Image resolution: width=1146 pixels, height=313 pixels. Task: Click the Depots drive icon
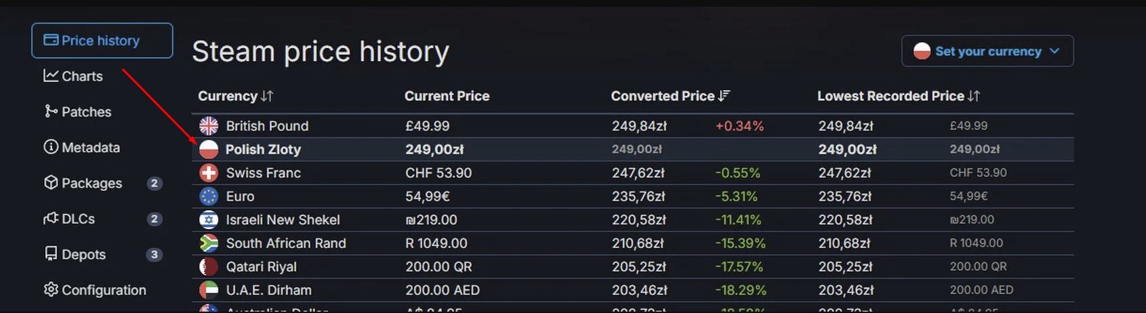pos(51,253)
